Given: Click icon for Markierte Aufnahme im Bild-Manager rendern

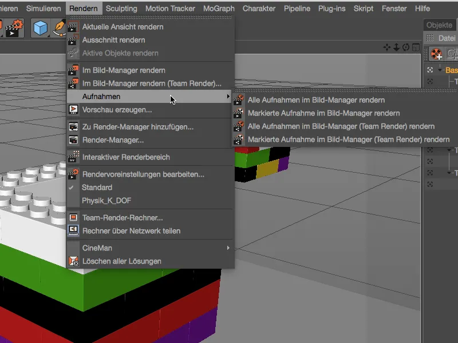Looking at the screenshot, I should 239,113.
